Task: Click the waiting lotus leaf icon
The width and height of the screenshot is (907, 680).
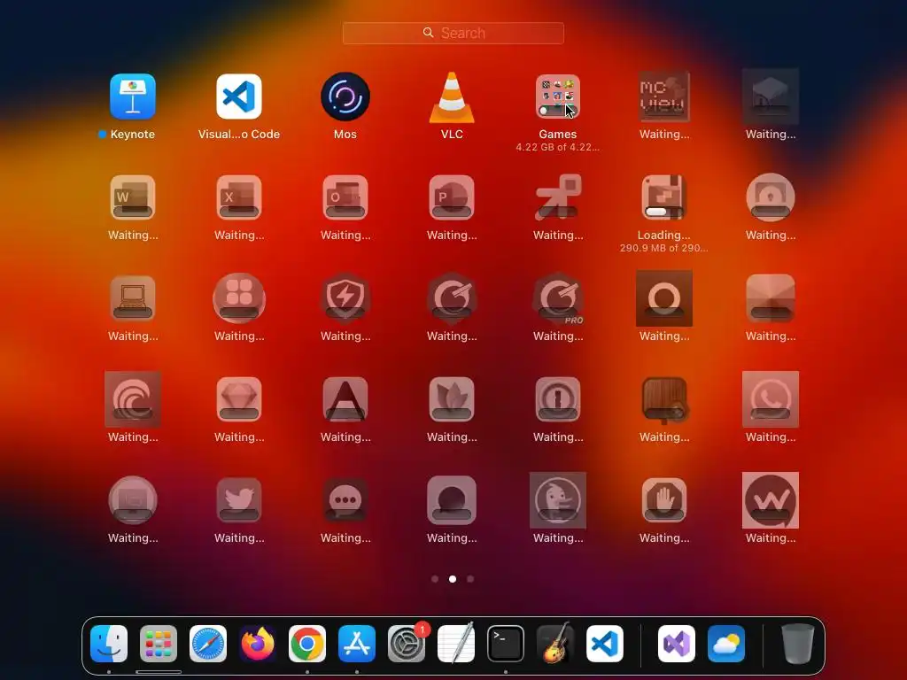Action: tap(452, 399)
